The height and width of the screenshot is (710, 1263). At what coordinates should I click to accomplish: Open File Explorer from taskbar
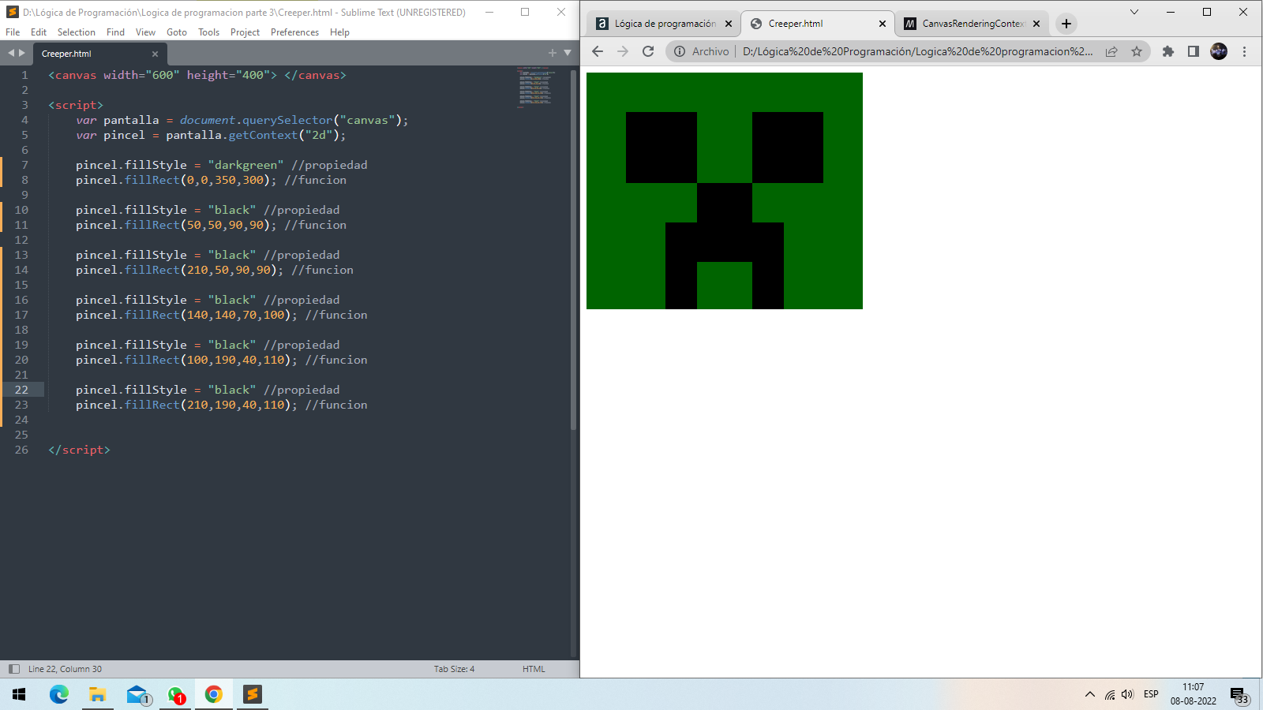97,694
